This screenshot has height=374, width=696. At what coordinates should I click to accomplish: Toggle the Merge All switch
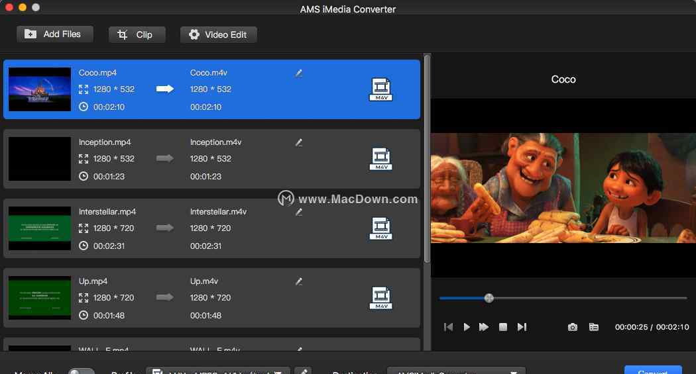point(81,371)
